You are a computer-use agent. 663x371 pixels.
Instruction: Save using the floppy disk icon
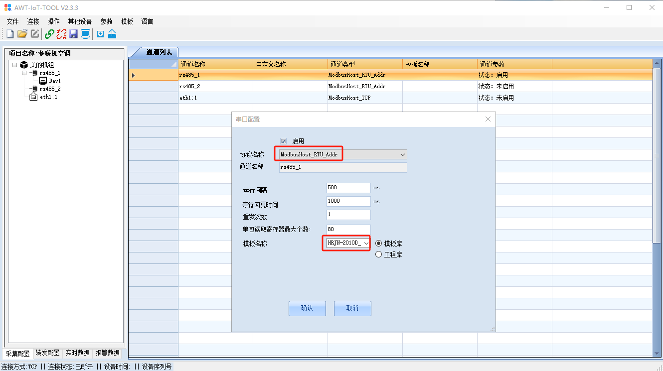tap(73, 34)
